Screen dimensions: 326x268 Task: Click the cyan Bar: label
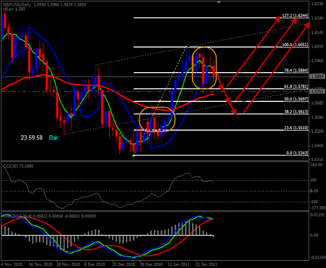(x=54, y=137)
